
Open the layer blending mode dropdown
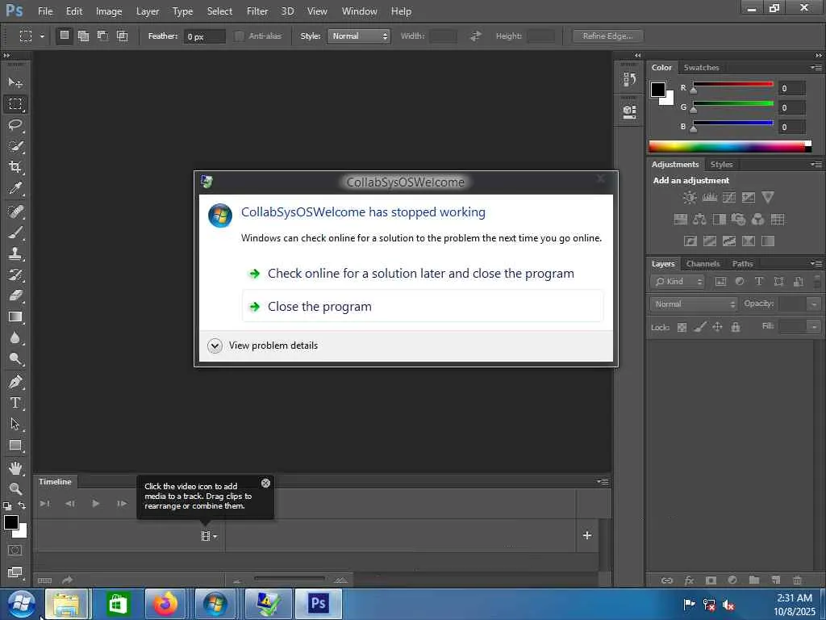tap(694, 304)
